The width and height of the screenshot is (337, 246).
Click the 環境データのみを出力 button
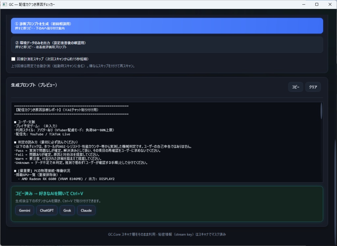(167, 45)
